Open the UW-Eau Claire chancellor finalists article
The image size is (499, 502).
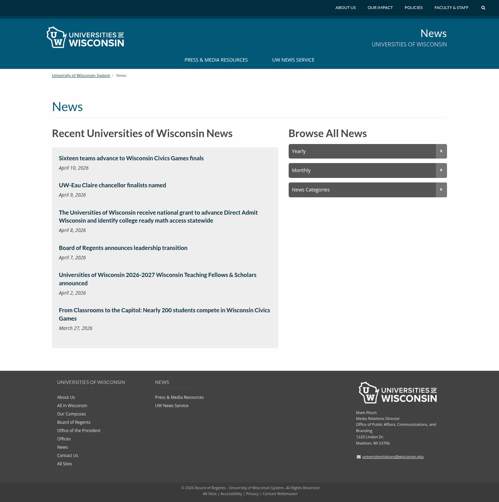[x=112, y=185]
